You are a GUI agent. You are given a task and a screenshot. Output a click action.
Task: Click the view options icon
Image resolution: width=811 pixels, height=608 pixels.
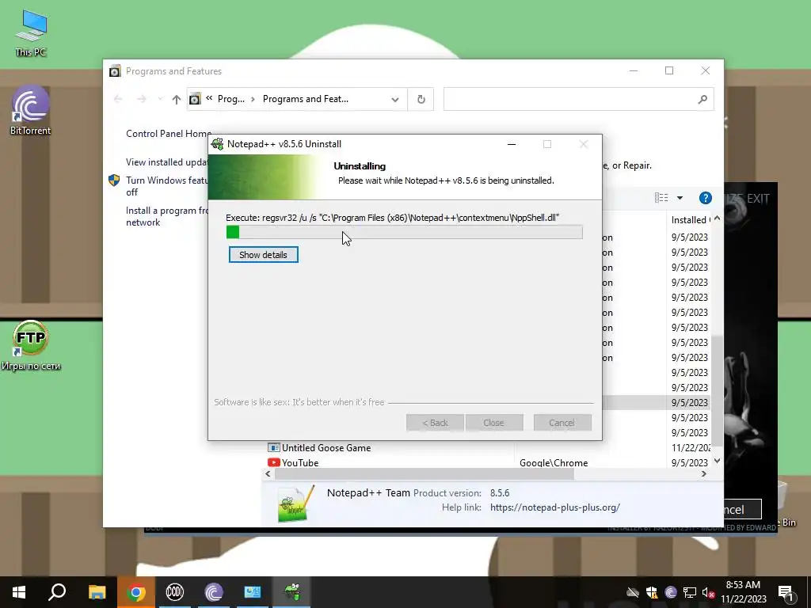point(661,197)
